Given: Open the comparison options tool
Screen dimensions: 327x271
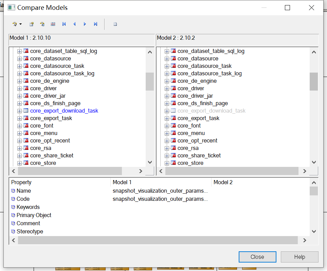Looking at the screenshot, I should pyautogui.click(x=14, y=24).
